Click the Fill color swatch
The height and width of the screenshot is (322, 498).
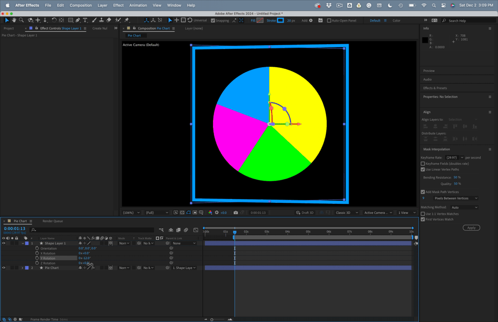[260, 20]
